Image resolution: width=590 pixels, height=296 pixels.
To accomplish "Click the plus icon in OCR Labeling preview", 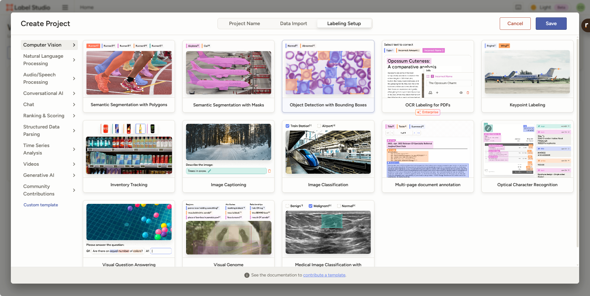I will pyautogui.click(x=437, y=93).
